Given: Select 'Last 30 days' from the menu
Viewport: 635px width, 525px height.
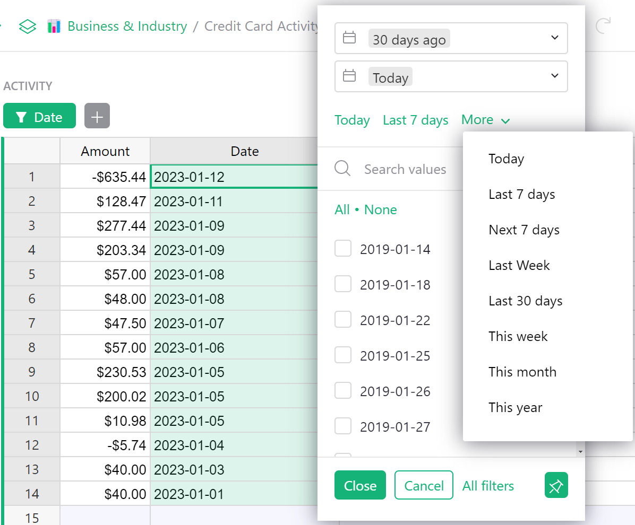Looking at the screenshot, I should coord(525,301).
